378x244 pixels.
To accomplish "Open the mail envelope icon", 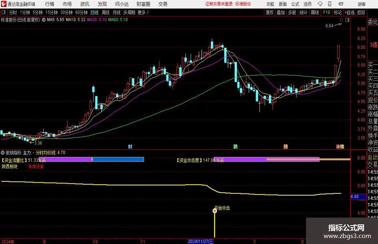I will coord(341,4).
